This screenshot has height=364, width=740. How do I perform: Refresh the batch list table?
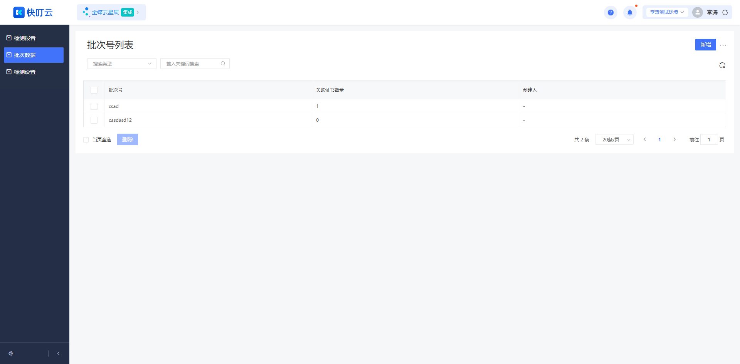point(722,65)
